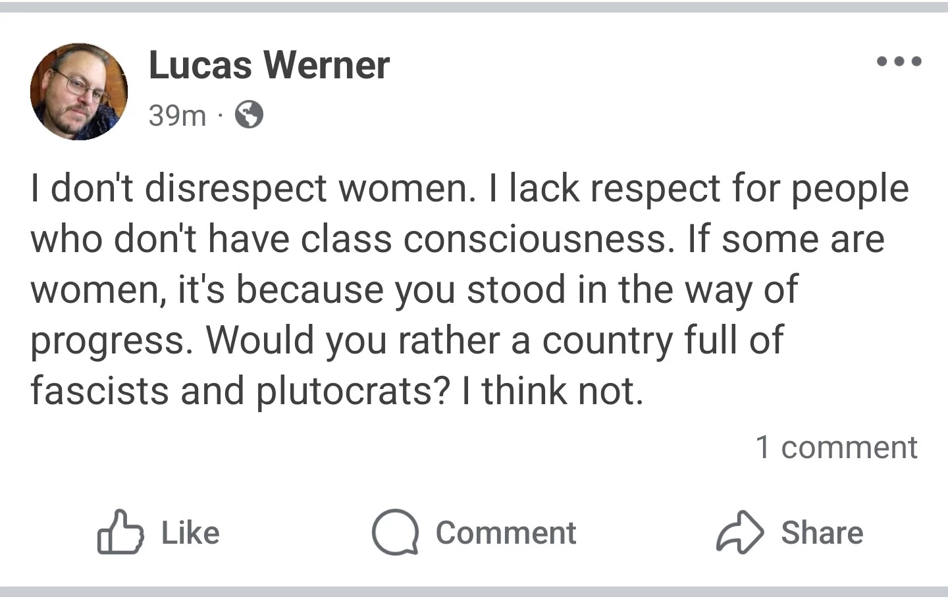Click the first line of post text

[469, 189]
